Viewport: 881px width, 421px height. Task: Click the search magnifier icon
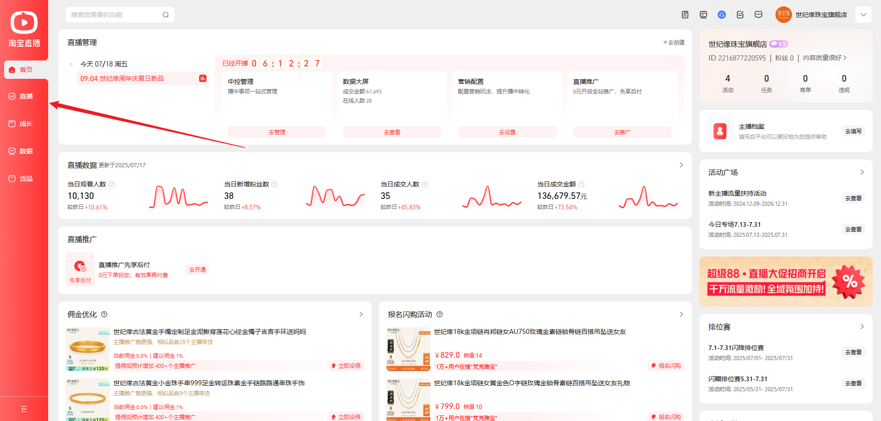166,15
